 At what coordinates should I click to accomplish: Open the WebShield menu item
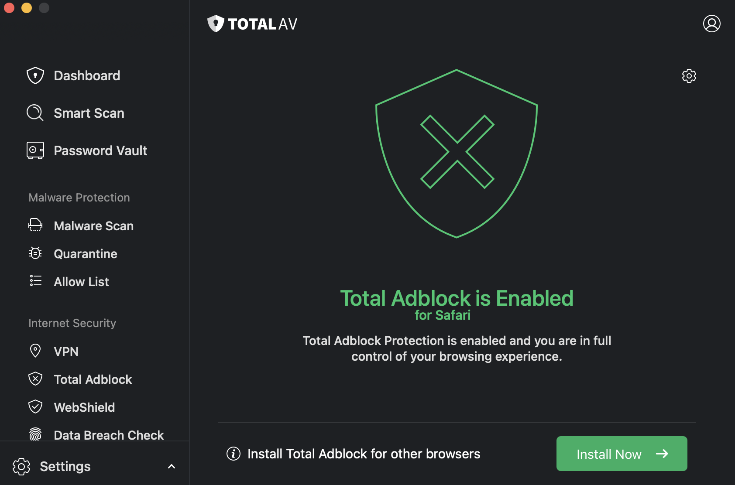click(84, 407)
